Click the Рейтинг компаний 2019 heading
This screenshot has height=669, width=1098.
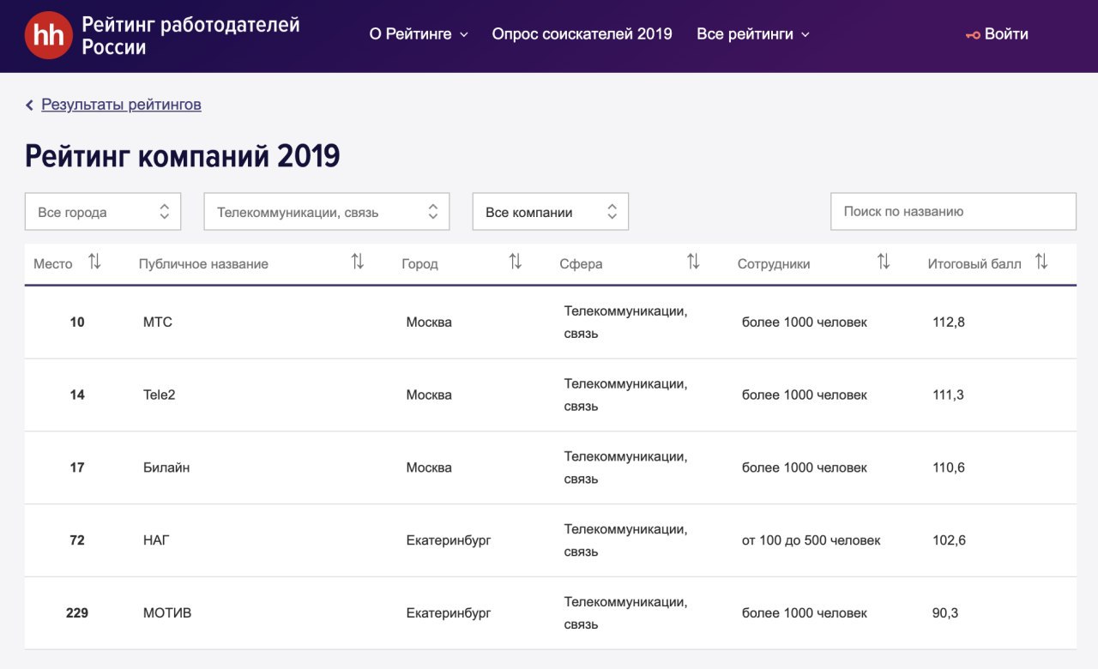coord(183,157)
